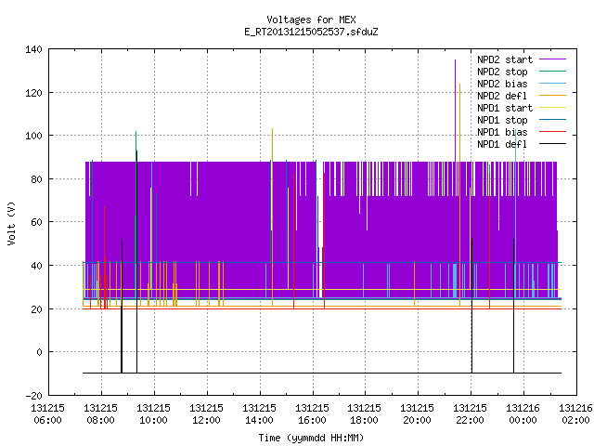Screen dimensions: 594x446
Task: Click the x-axis tick 131215 10:00
Action: coord(153,414)
